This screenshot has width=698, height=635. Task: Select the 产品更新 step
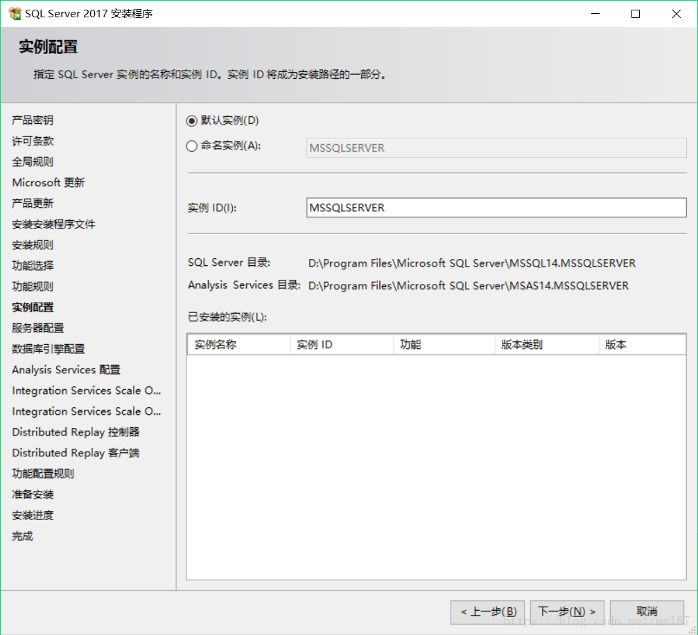point(33,204)
